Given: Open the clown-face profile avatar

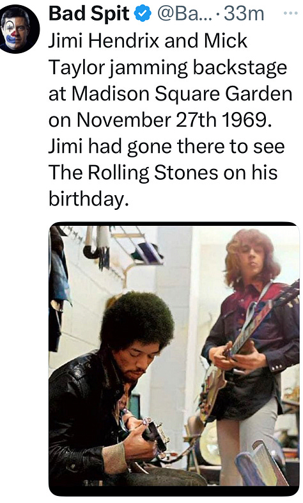Looking at the screenshot, I should click(20, 29).
